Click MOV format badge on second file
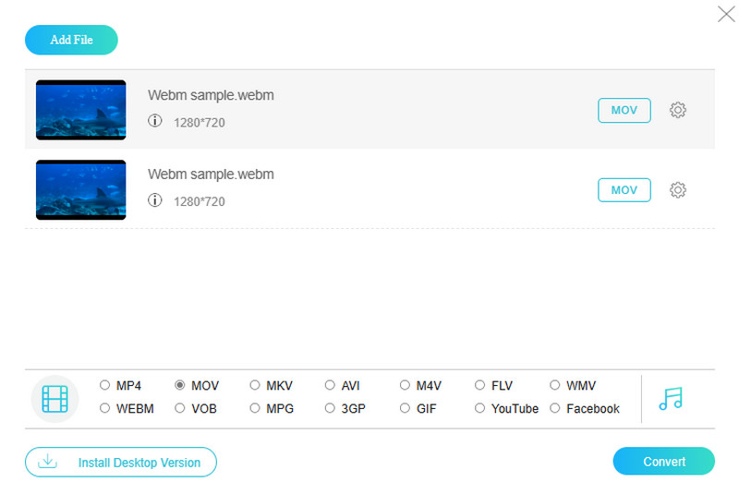This screenshot has width=739, height=494. point(624,190)
